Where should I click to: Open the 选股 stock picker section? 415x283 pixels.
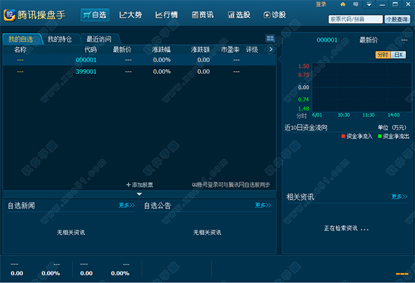[x=239, y=15]
